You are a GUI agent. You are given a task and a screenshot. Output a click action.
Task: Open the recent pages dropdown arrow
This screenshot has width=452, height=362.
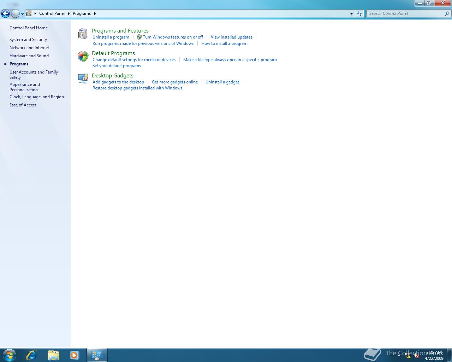pyautogui.click(x=22, y=14)
